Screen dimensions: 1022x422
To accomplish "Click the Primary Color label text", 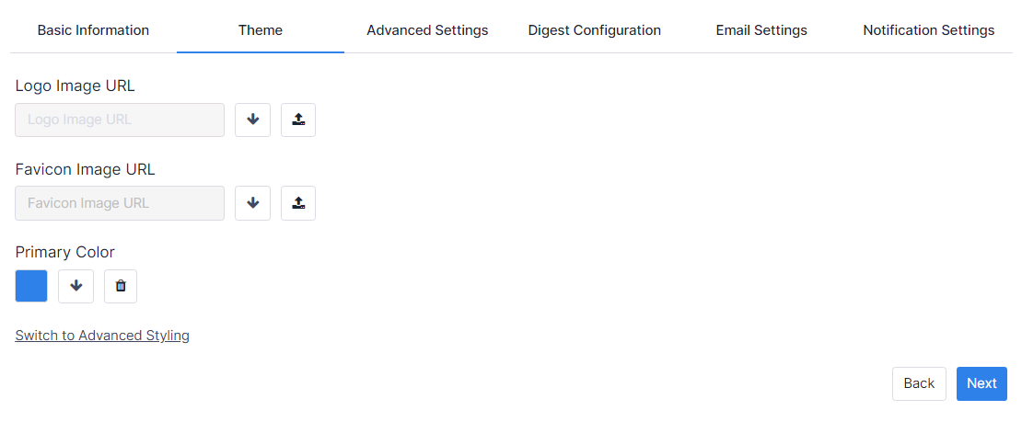I will point(65,253).
